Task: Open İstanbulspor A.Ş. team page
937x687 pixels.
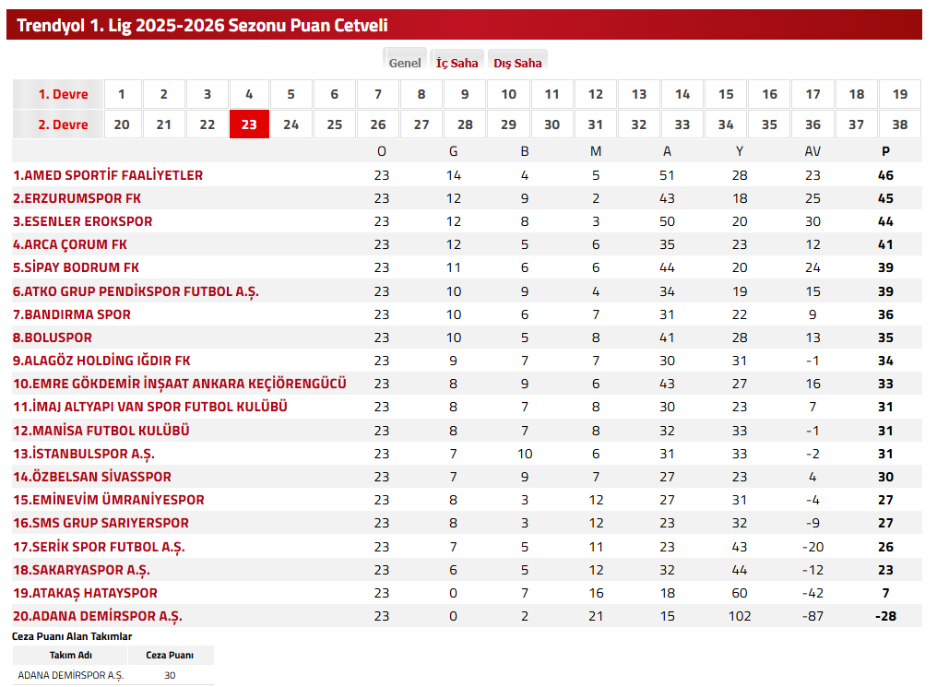Action: click(84, 454)
